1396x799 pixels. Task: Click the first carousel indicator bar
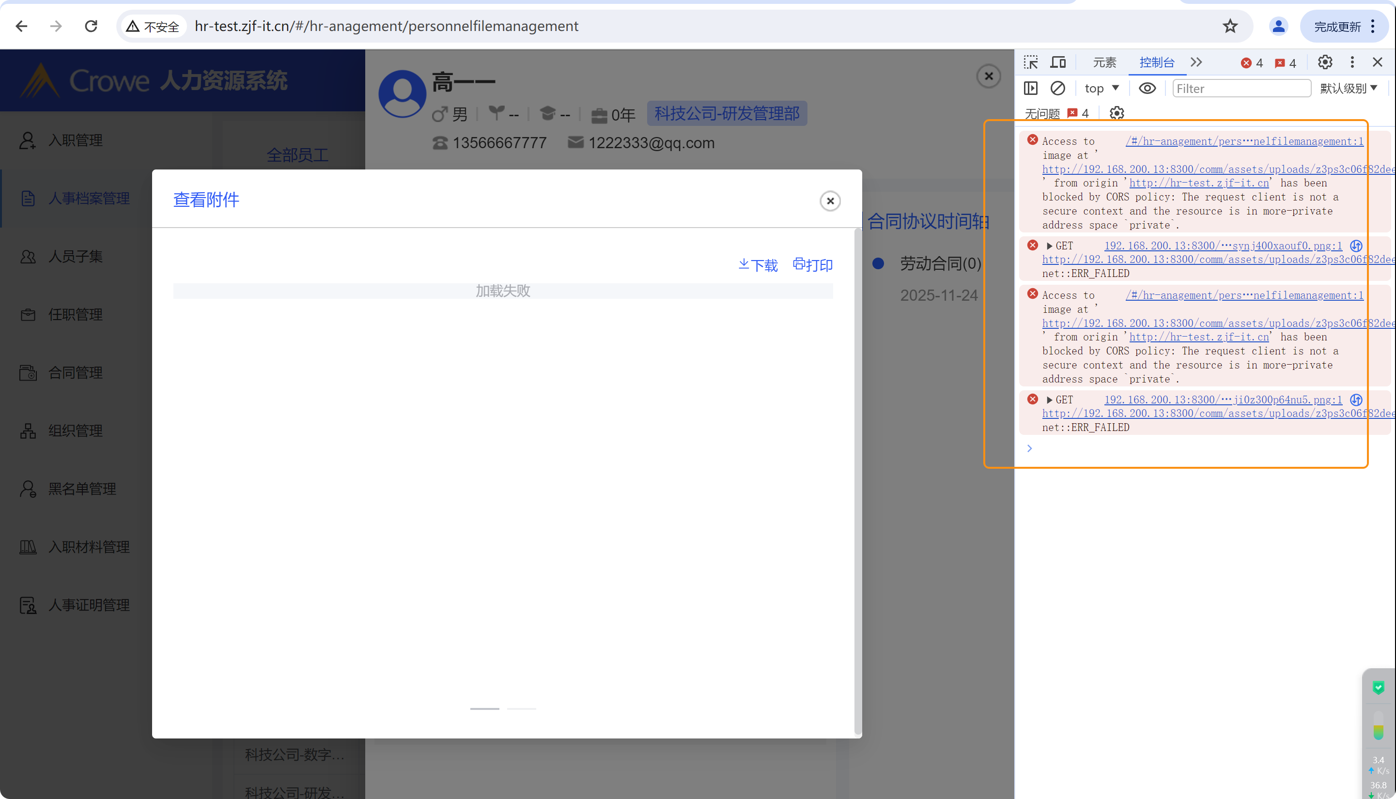click(x=484, y=708)
